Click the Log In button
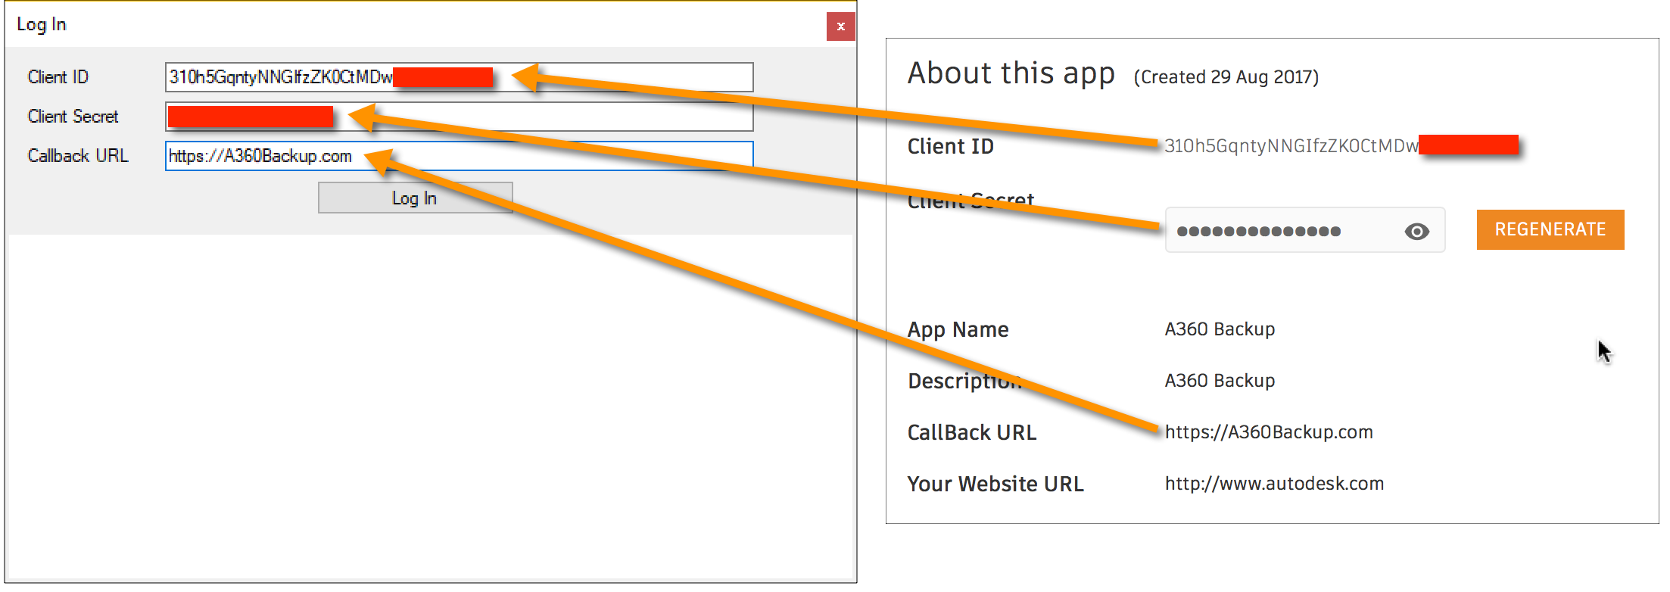The image size is (1670, 592). tap(415, 198)
